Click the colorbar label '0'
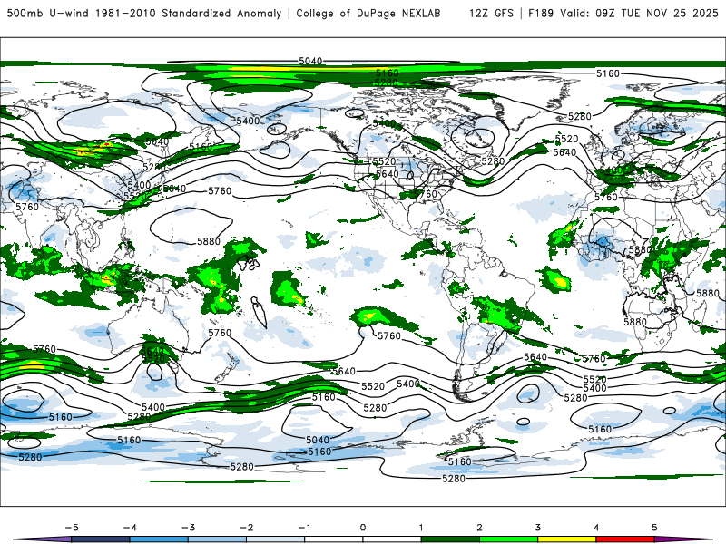726x544 pixels. (362, 528)
